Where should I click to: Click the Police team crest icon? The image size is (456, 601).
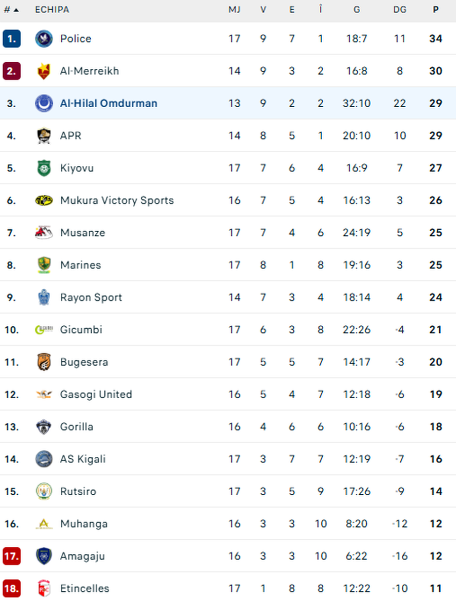coord(44,39)
